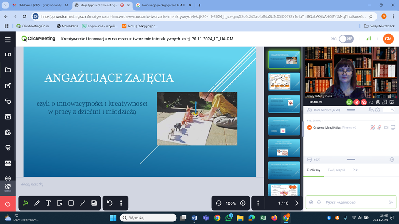399x224 pixels.
Task: Open the surveys clipboard icon in the sidebar
Action: click(x=8, y=133)
